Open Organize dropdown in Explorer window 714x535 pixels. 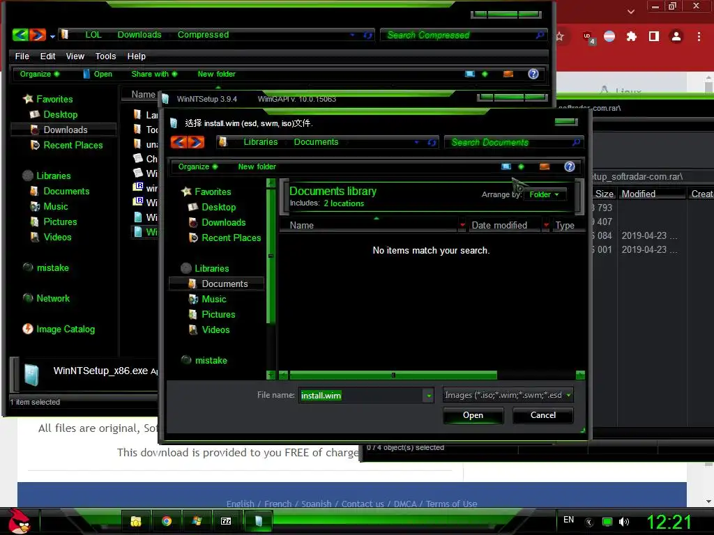tap(39, 74)
